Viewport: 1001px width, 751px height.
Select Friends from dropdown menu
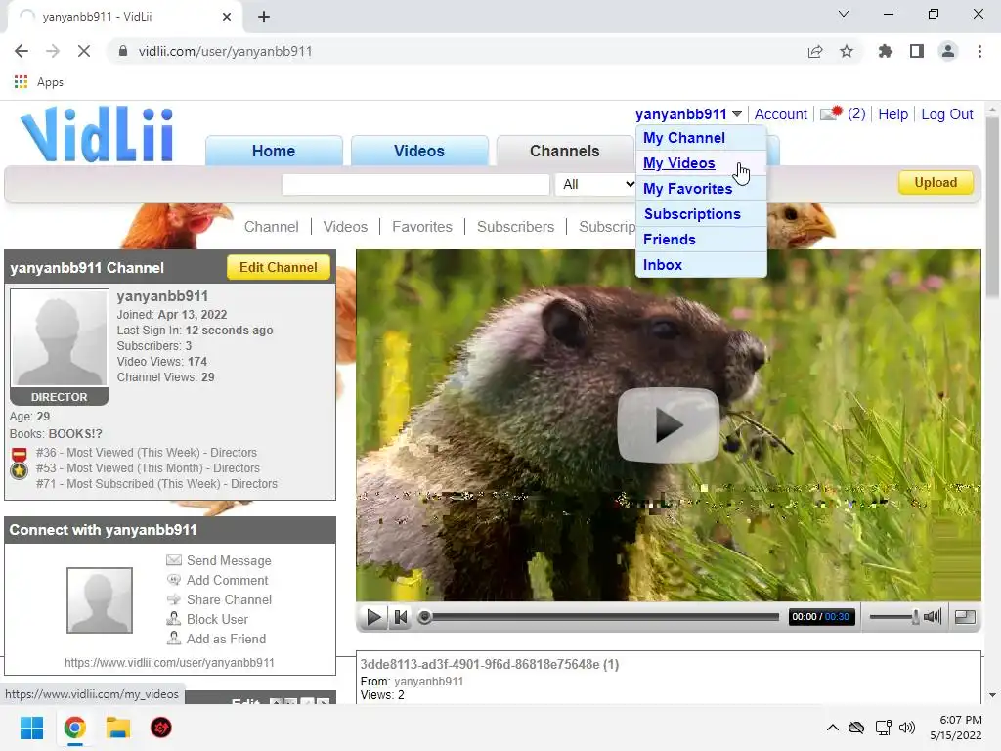tap(669, 240)
